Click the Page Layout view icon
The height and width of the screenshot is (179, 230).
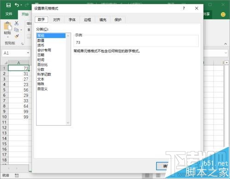tap(158, 176)
